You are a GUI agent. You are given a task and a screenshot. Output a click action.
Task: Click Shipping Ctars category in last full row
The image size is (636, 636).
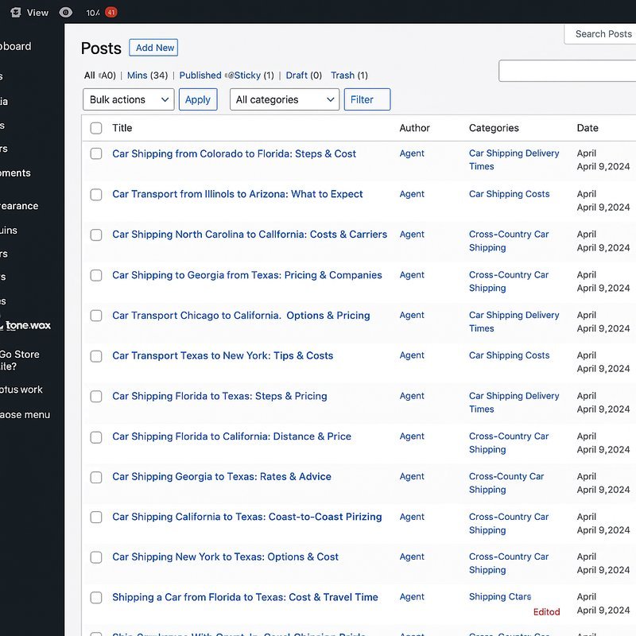(x=500, y=597)
